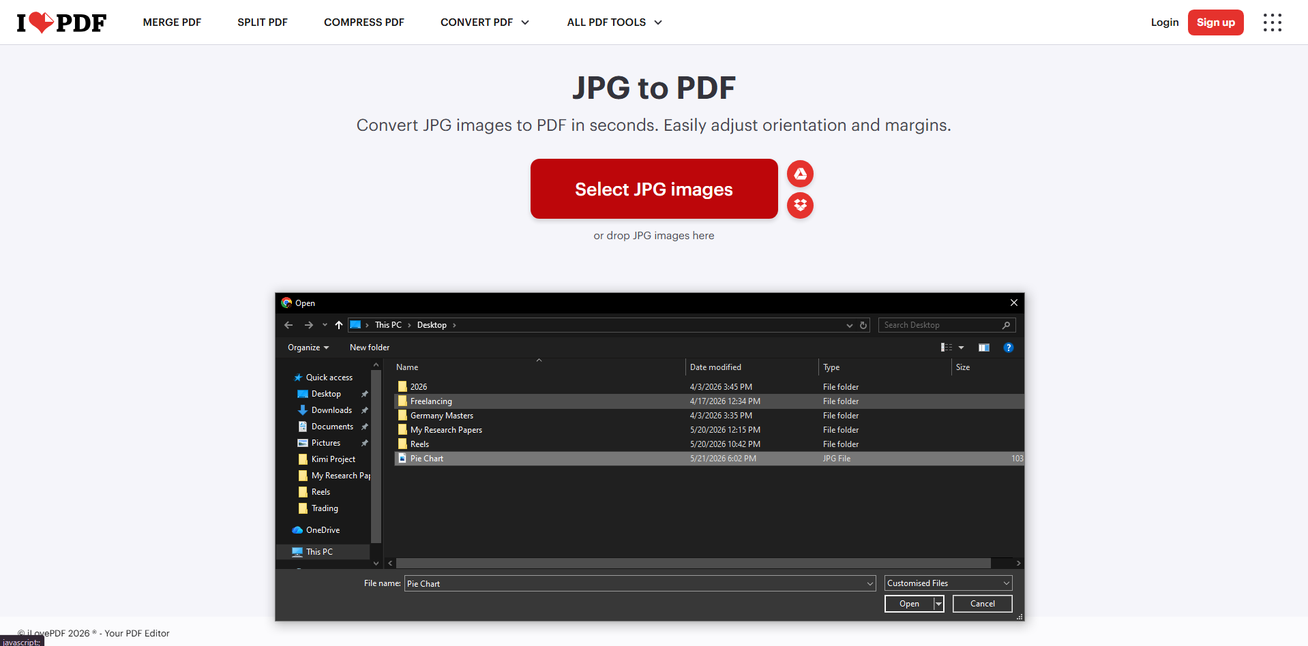Expand File name history dropdown
The image size is (1308, 646).
pos(870,583)
